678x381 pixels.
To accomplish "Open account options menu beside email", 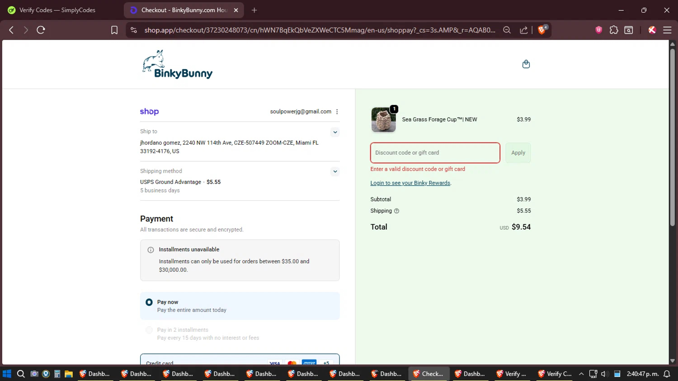I will (337, 112).
